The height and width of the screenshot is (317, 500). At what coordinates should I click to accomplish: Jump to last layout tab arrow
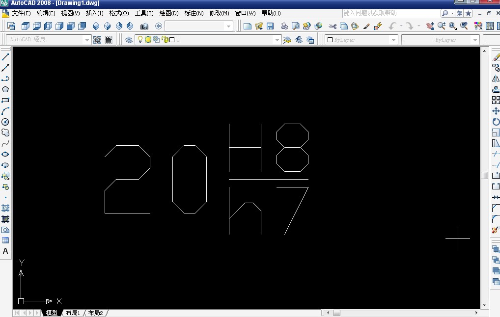(37, 313)
